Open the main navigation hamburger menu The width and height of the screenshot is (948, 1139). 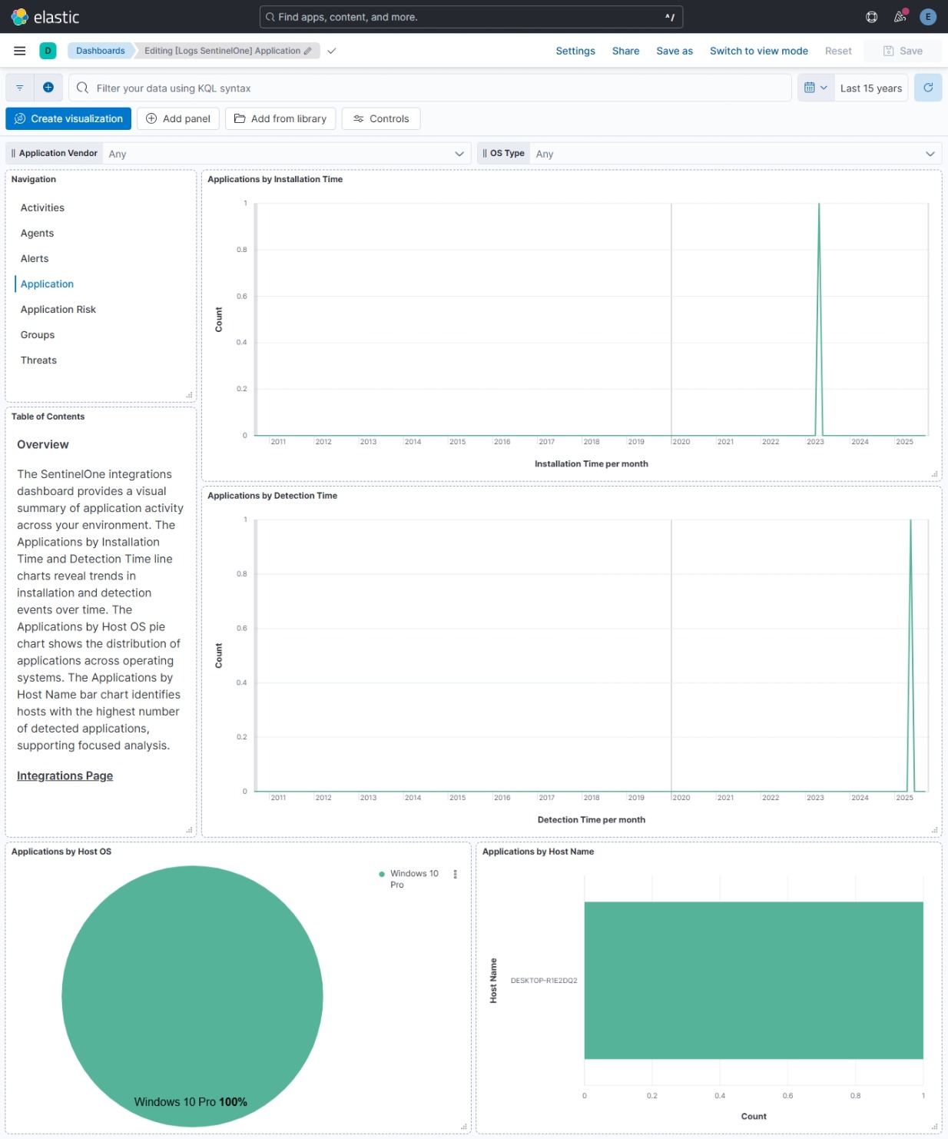[x=19, y=51]
